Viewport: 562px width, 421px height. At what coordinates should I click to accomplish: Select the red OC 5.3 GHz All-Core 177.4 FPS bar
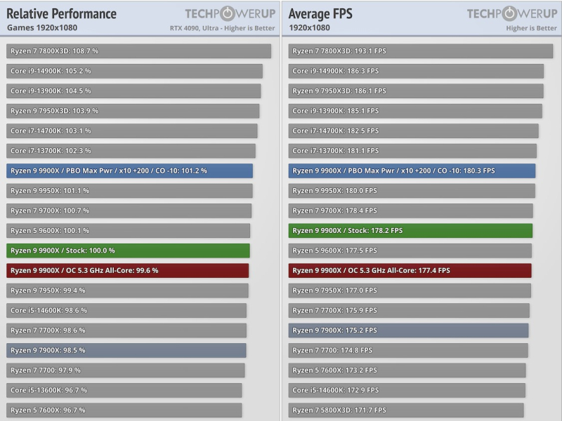pyautogui.click(x=410, y=270)
